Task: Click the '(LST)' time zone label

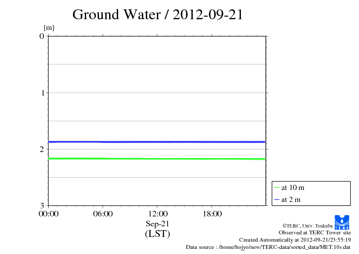Action: click(x=157, y=234)
